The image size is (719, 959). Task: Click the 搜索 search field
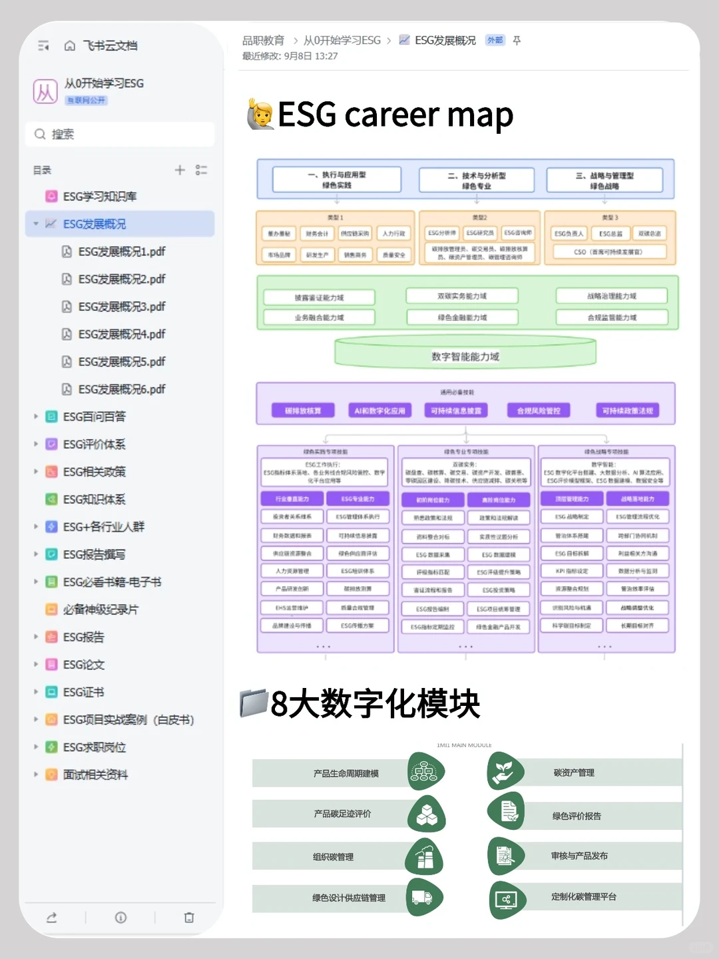pos(120,134)
